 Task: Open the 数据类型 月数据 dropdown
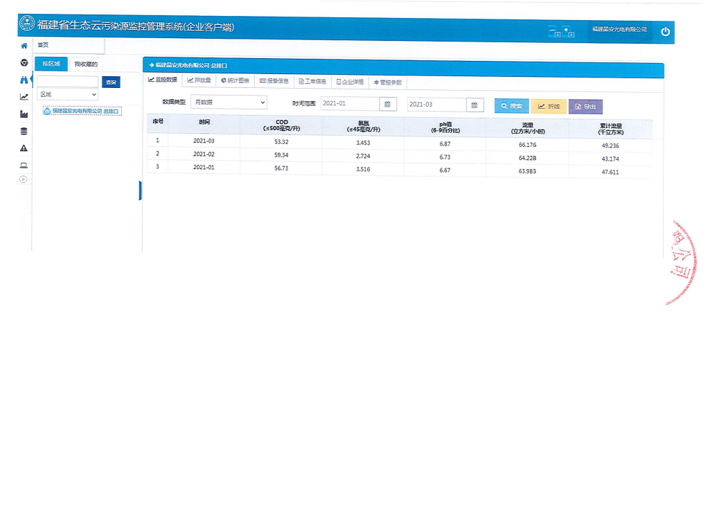[229, 103]
